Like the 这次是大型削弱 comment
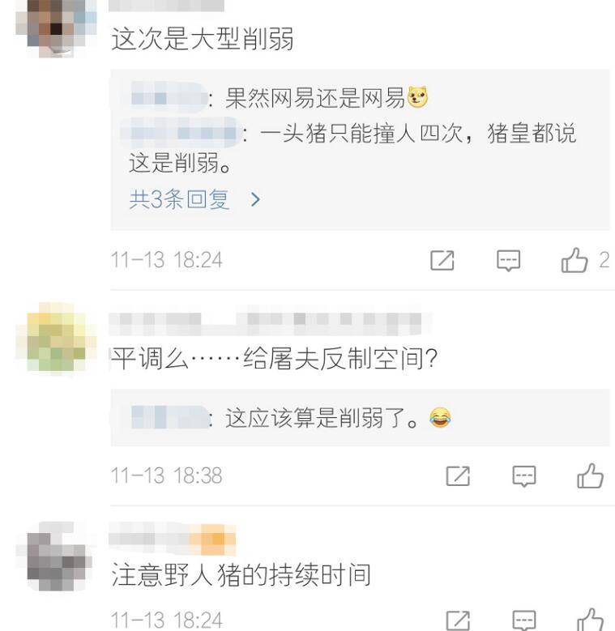Screen dimensions: 615x631 pyautogui.click(x=574, y=260)
